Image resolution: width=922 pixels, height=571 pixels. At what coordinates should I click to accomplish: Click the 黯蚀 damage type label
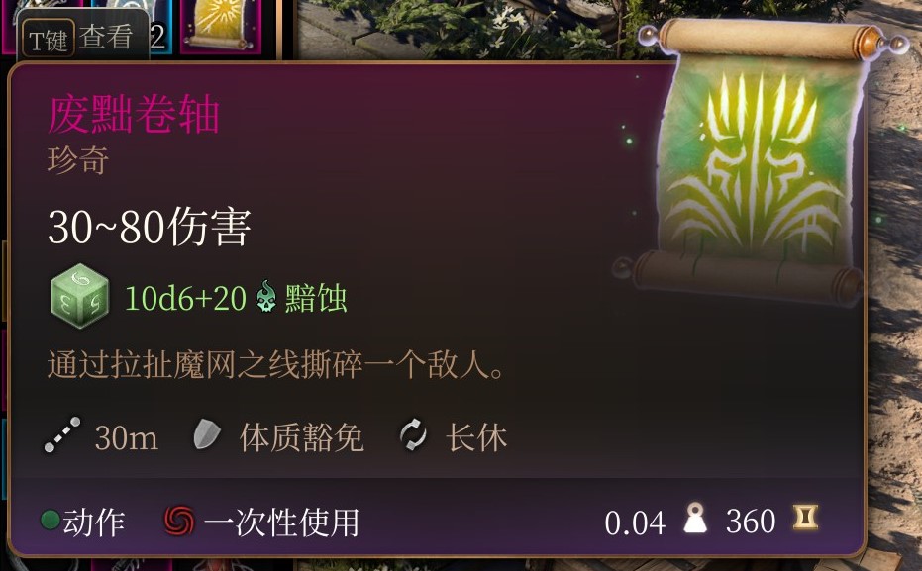click(x=316, y=298)
